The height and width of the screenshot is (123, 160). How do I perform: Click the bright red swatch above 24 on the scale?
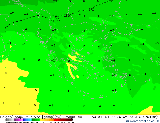tap(55, 120)
